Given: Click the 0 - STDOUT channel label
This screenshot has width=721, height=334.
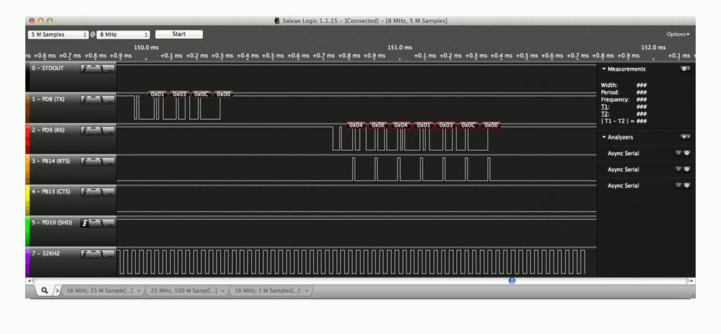Looking at the screenshot, I should [x=48, y=68].
